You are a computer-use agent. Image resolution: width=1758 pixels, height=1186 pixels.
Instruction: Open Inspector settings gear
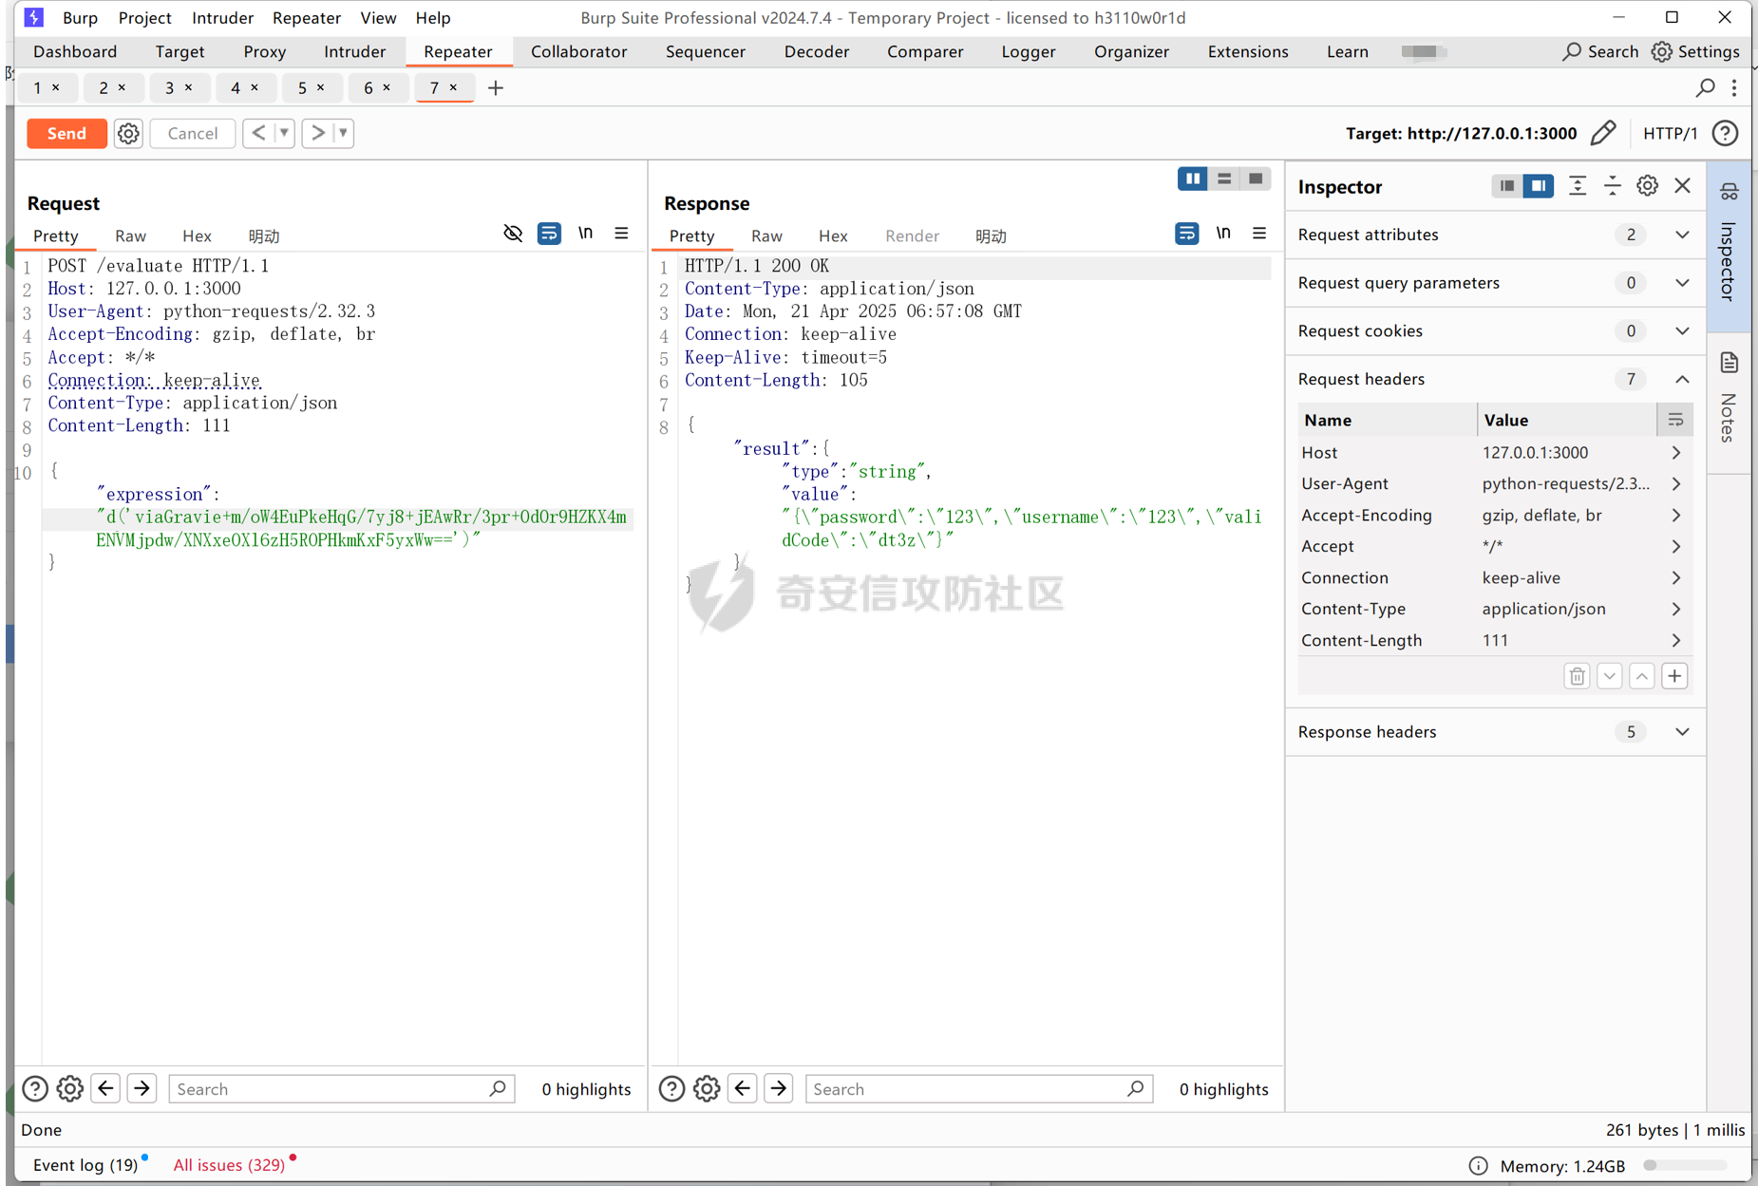(1648, 186)
